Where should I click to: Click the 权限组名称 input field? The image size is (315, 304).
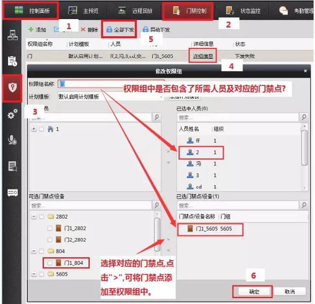click(112, 84)
